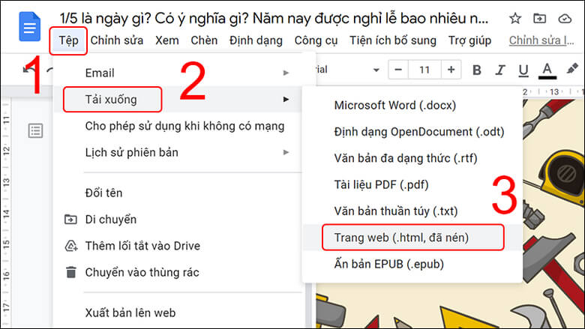Apply underline formatting

523,70
